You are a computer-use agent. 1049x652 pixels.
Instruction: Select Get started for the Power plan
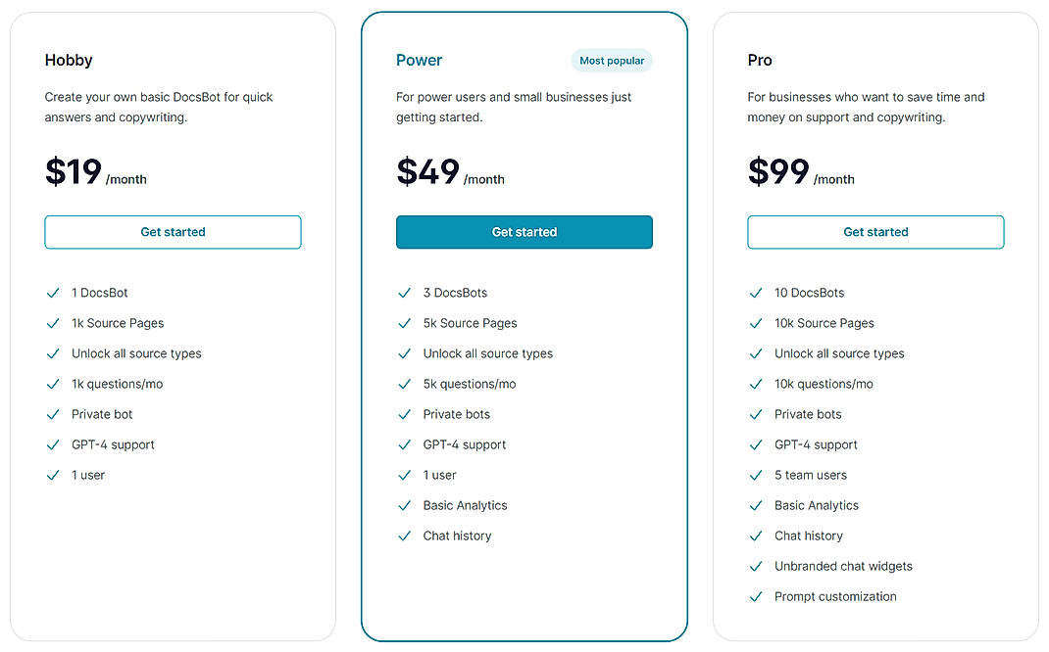[524, 232]
